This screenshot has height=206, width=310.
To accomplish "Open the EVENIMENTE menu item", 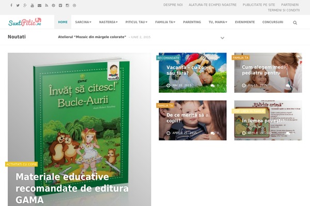I will point(245,22).
